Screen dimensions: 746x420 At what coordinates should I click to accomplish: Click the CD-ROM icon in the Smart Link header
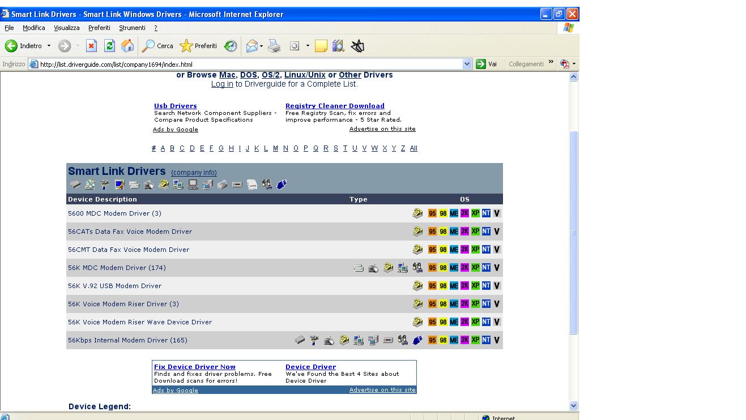90,185
